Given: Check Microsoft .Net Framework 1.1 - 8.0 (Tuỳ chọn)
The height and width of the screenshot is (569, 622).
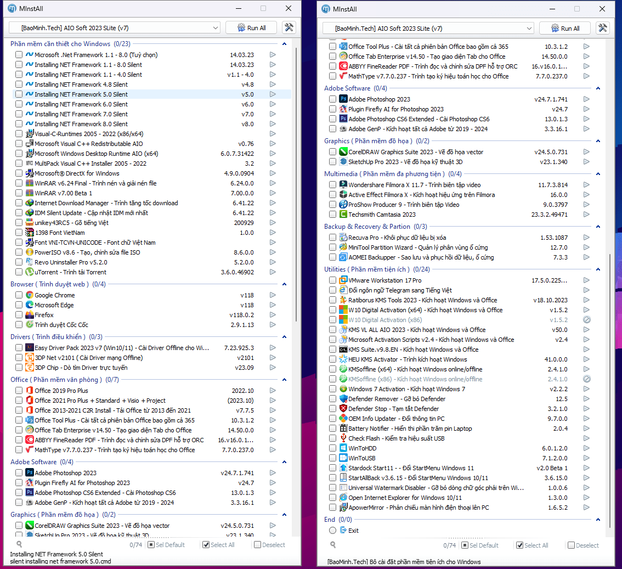Looking at the screenshot, I should point(19,55).
